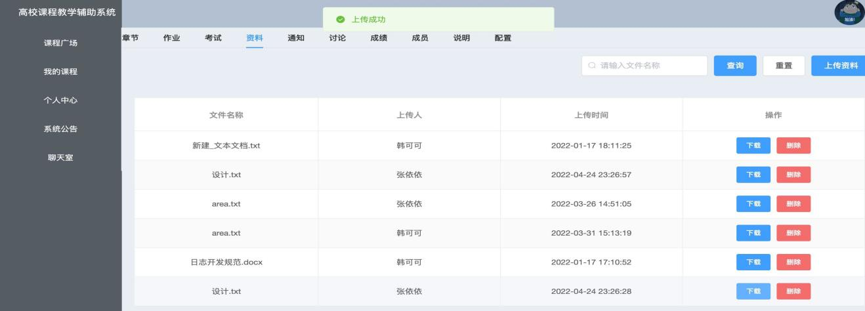
Task: Open 聊天室 in the sidebar
Action: point(60,157)
